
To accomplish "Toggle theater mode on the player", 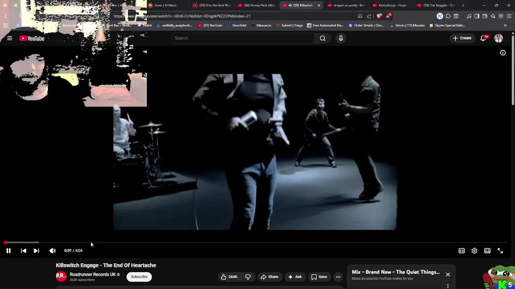I will pos(487,250).
